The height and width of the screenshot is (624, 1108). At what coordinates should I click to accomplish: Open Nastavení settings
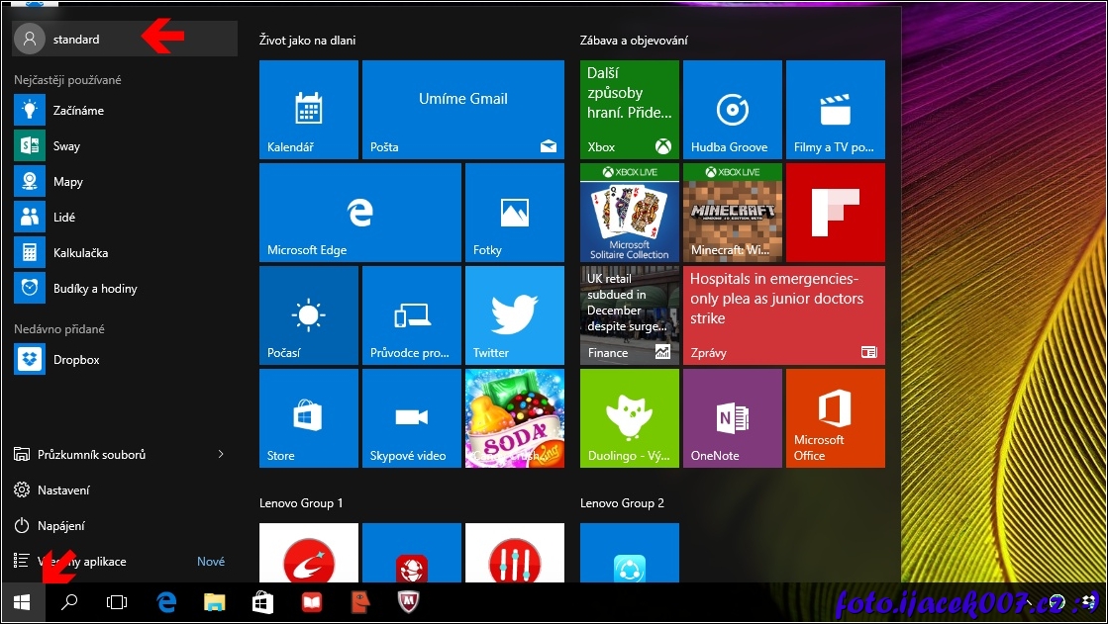tap(63, 490)
